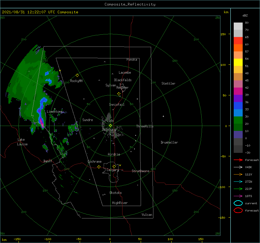This screenshot has width=260, height=243.
Task: Click the red forecast ellipse legend icon
Action: pos(238,210)
